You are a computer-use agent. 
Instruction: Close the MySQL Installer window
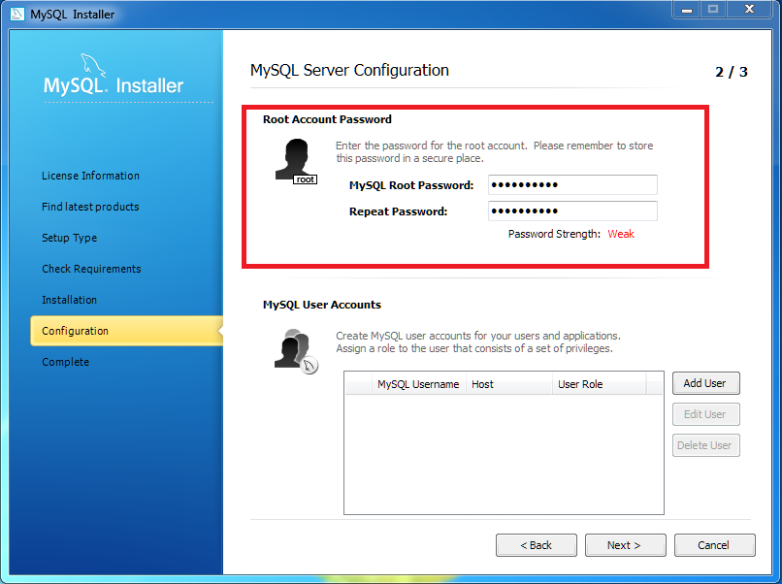click(x=749, y=9)
